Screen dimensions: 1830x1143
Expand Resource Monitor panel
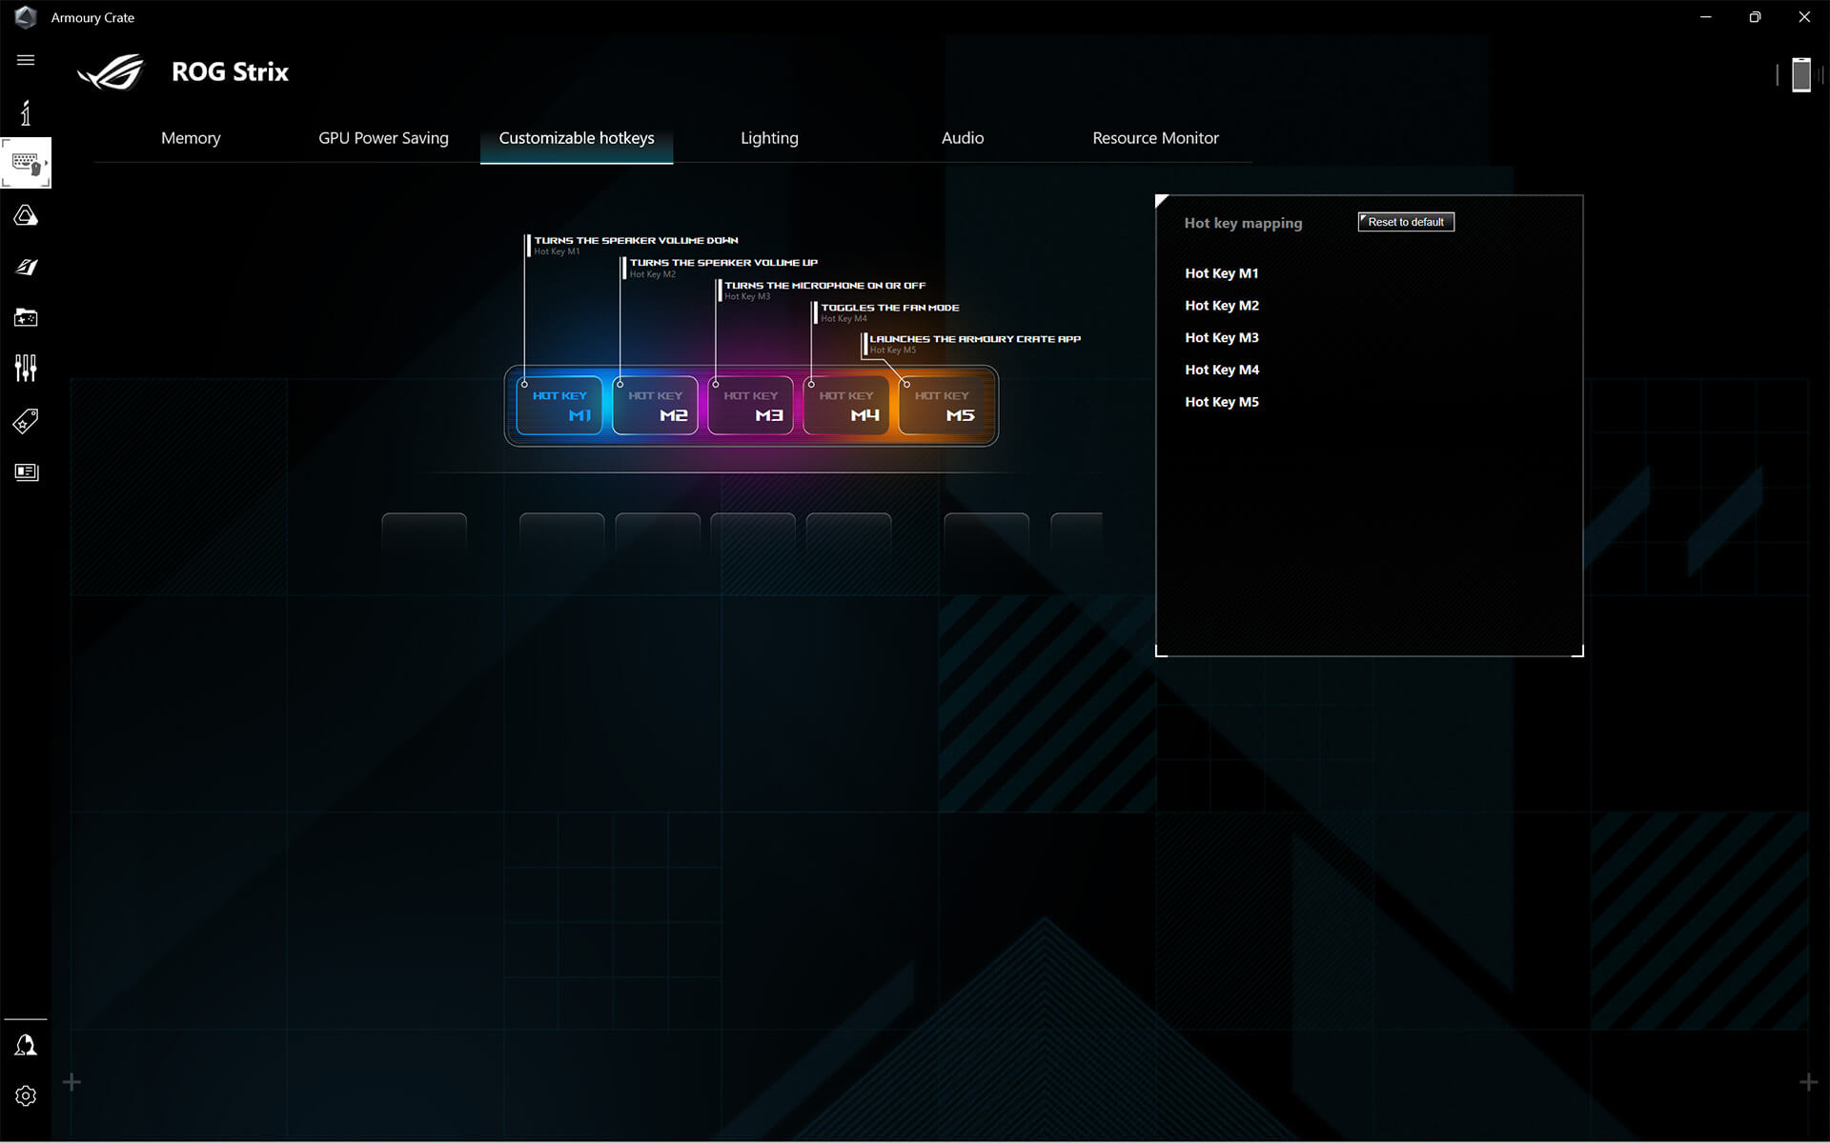click(x=1154, y=137)
